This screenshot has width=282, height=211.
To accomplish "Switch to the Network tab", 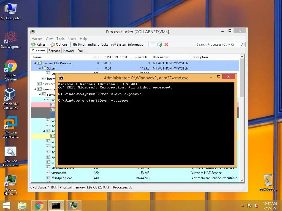I will point(69,51).
